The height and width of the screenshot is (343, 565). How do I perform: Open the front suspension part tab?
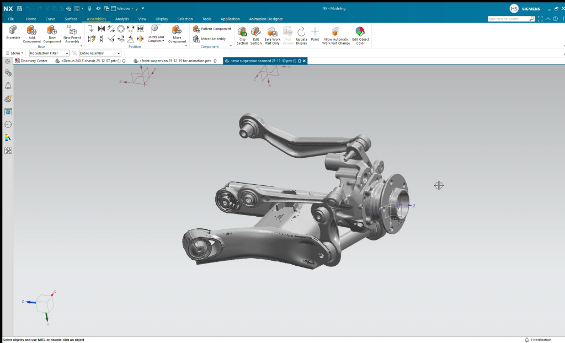click(x=175, y=61)
